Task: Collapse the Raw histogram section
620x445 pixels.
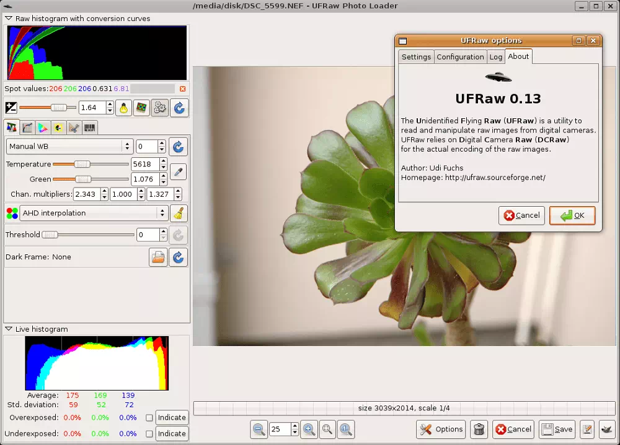Action: click(x=8, y=19)
